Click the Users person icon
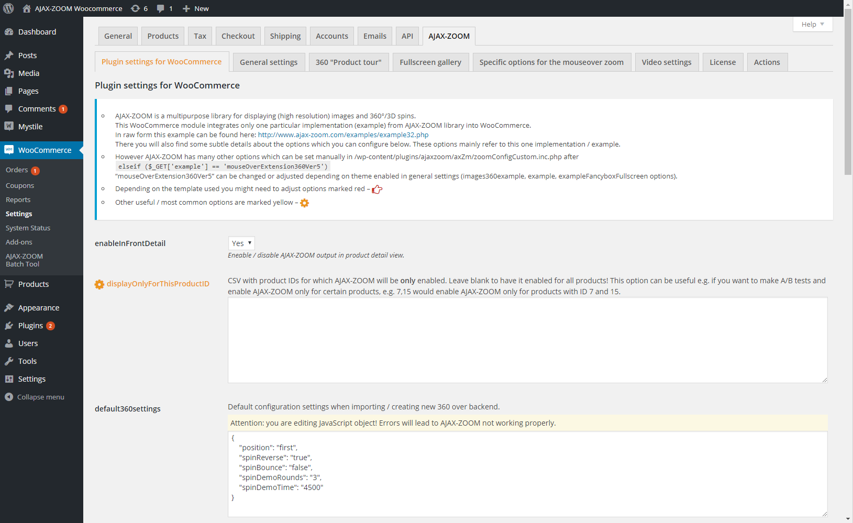The image size is (853, 523). pyautogui.click(x=9, y=343)
